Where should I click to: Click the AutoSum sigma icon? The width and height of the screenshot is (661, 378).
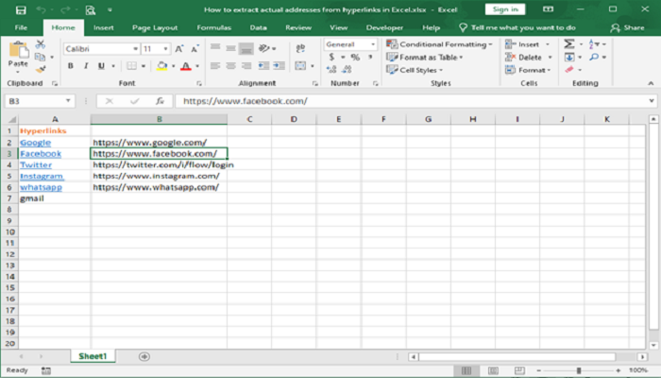point(569,43)
